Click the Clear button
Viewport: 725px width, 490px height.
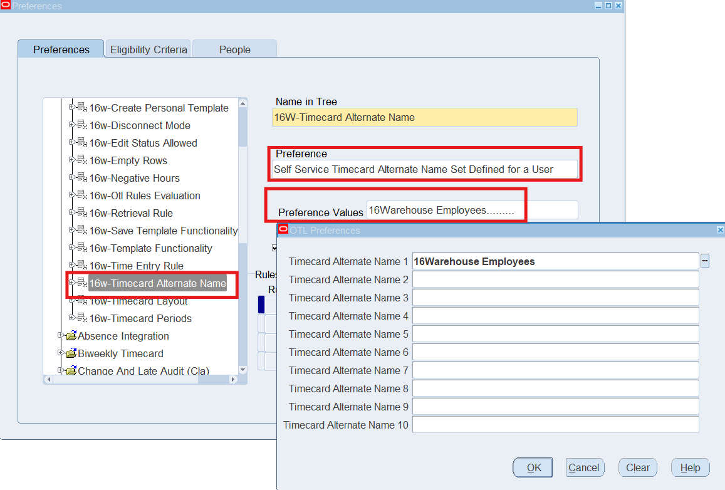(x=638, y=467)
